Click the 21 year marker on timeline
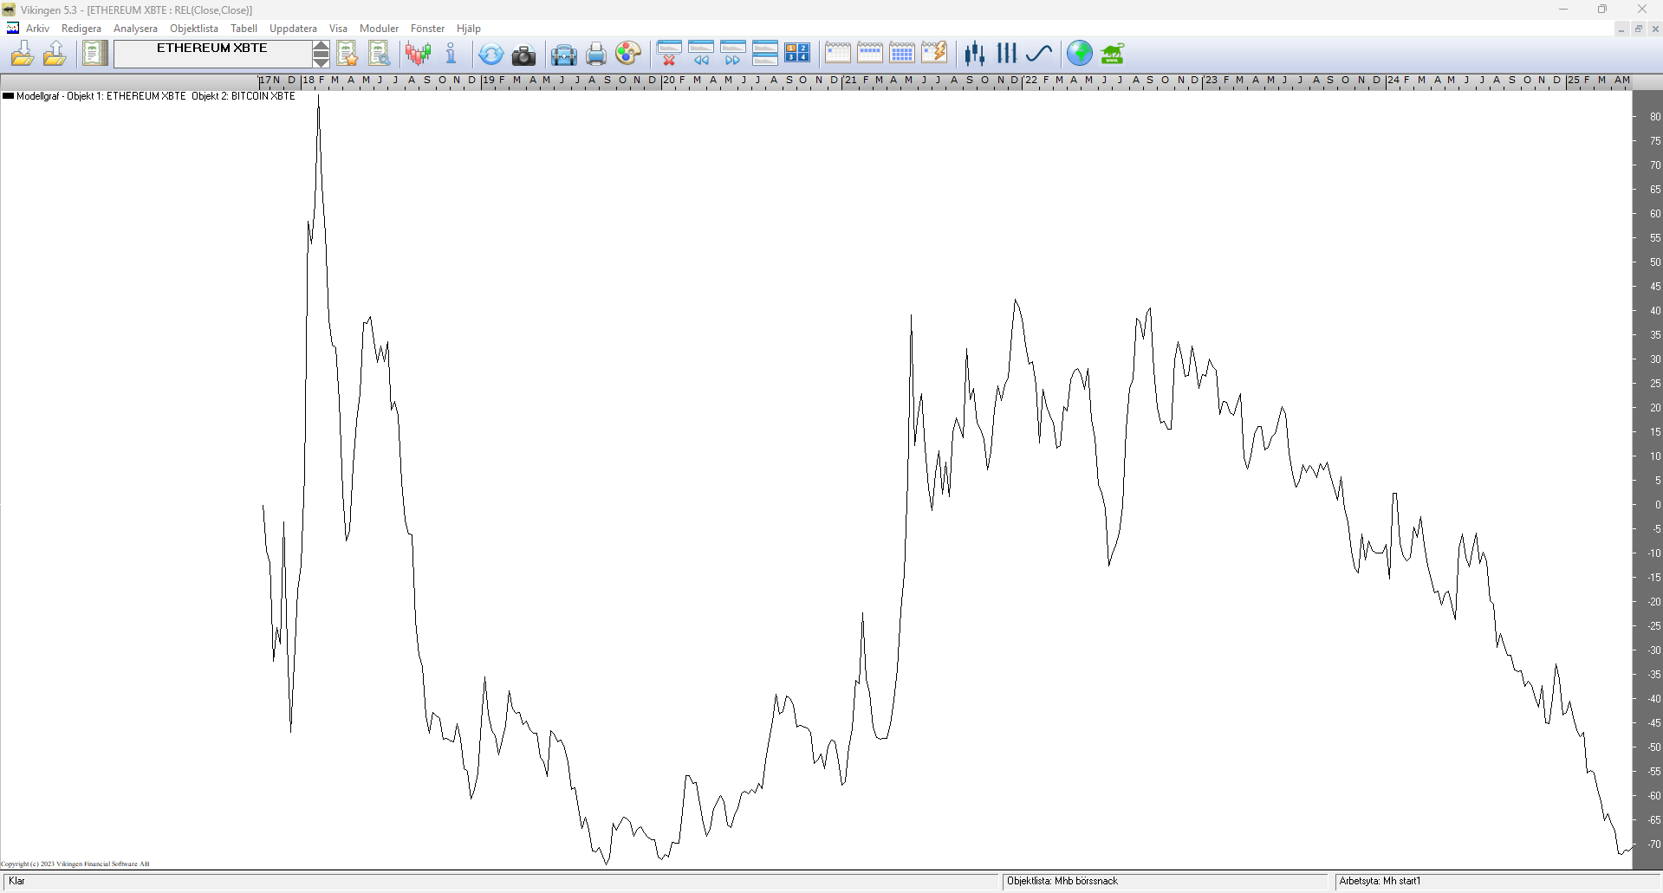1663x893 pixels. (850, 80)
